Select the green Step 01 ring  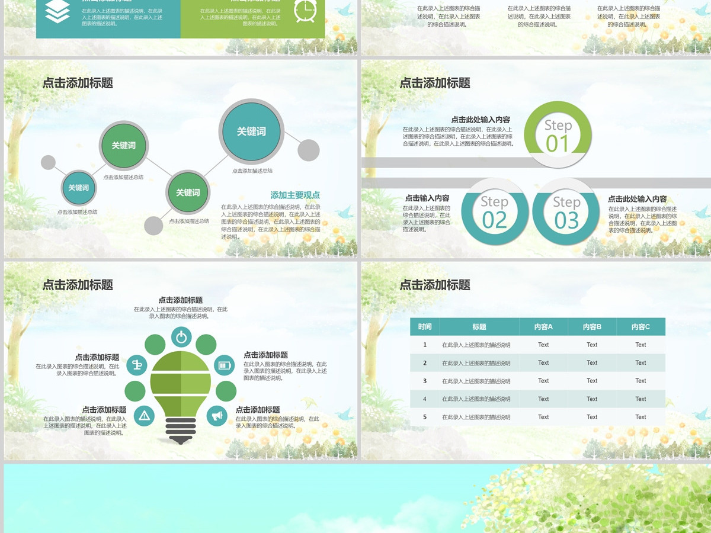558,134
